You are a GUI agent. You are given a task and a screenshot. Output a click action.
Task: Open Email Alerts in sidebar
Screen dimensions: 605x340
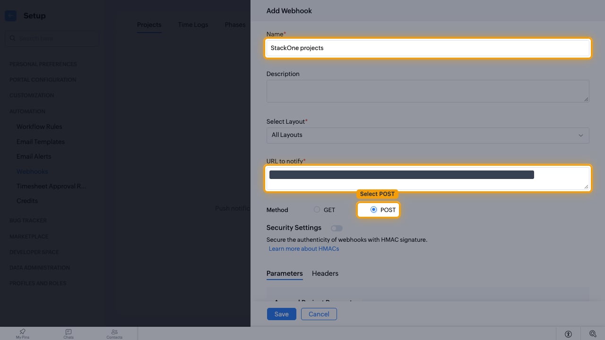point(34,156)
